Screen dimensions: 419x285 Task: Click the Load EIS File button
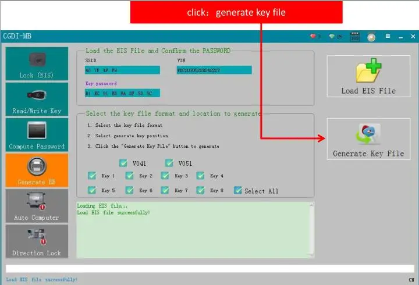click(x=368, y=76)
